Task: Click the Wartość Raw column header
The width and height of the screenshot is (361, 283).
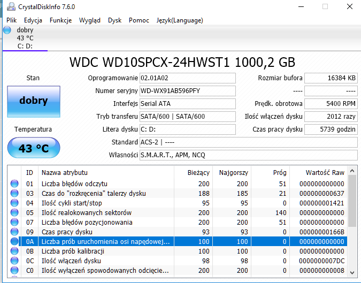Action: [319, 172]
